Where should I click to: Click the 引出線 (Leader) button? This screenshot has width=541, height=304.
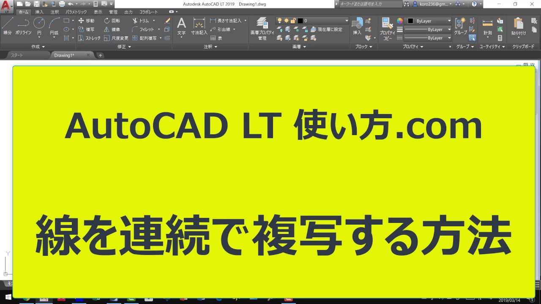(x=220, y=29)
